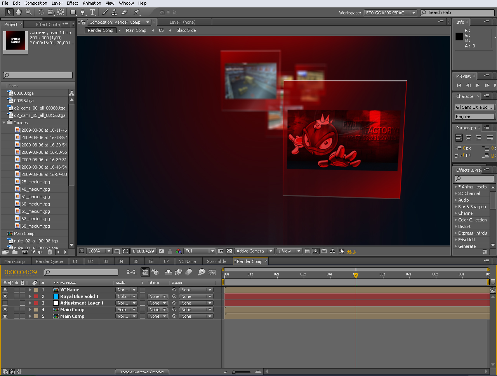Select the Rectangle Mask tool
The image size is (497, 376).
73,12
